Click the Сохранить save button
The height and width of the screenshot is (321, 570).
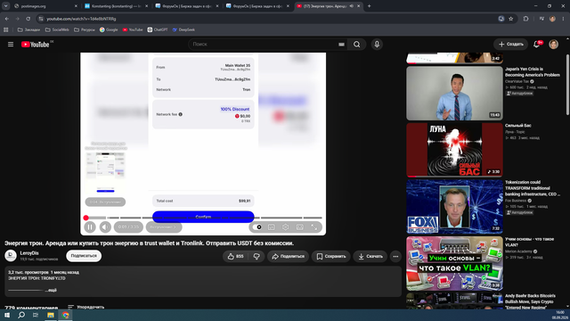coord(331,257)
